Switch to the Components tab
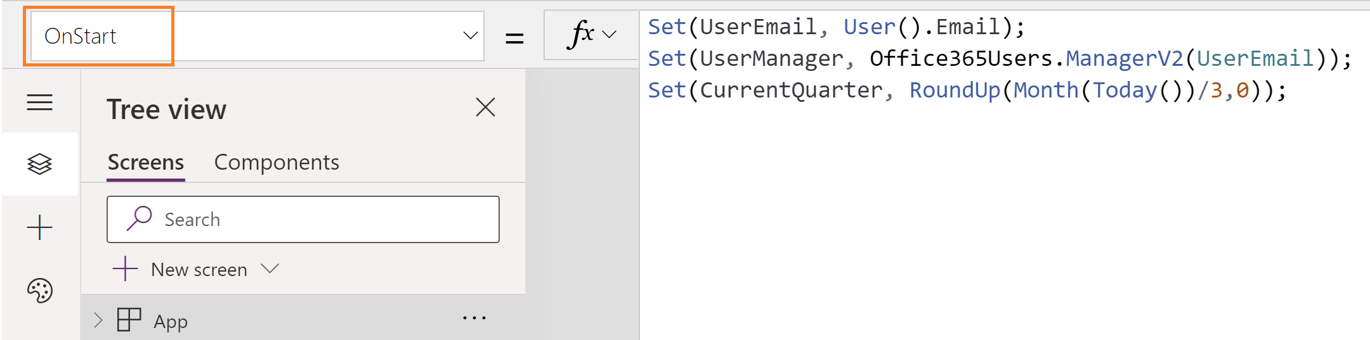Viewport: 1370px width, 340px height. point(277,163)
